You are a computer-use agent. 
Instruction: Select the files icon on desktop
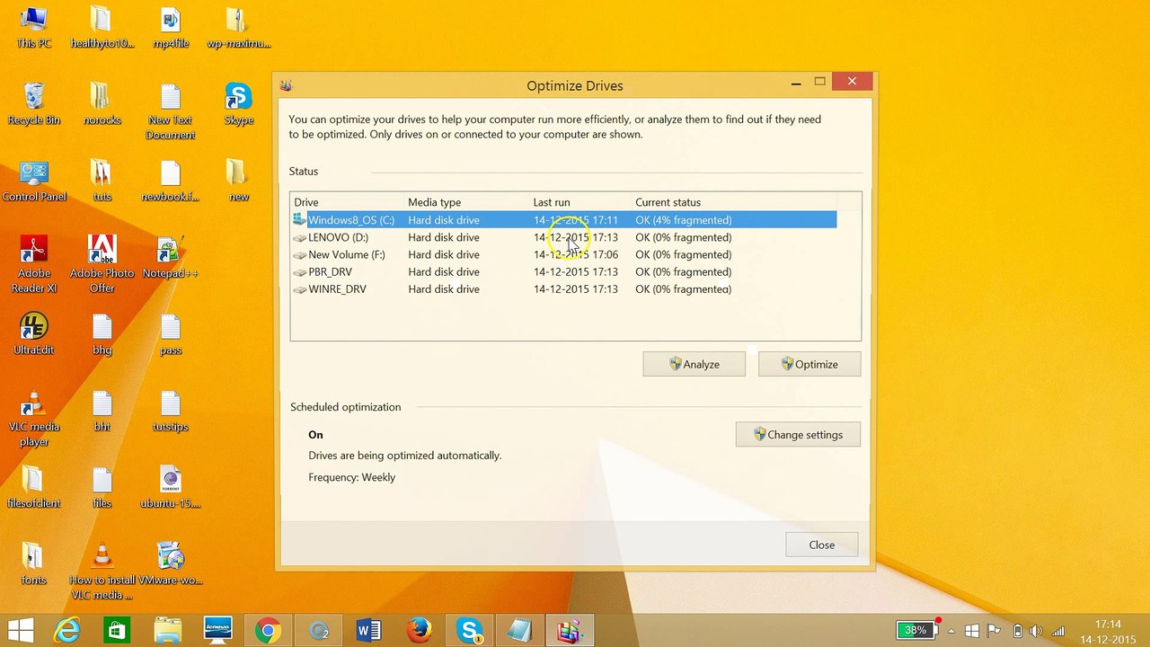coord(102,488)
